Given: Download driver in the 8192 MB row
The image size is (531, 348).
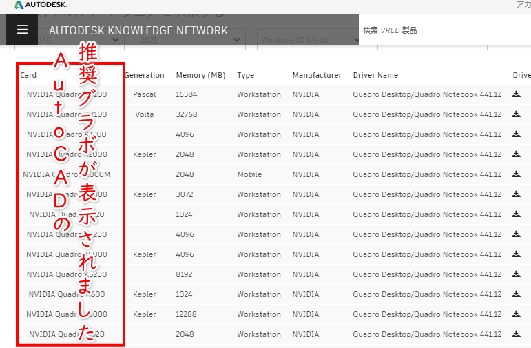Looking at the screenshot, I should tap(516, 274).
